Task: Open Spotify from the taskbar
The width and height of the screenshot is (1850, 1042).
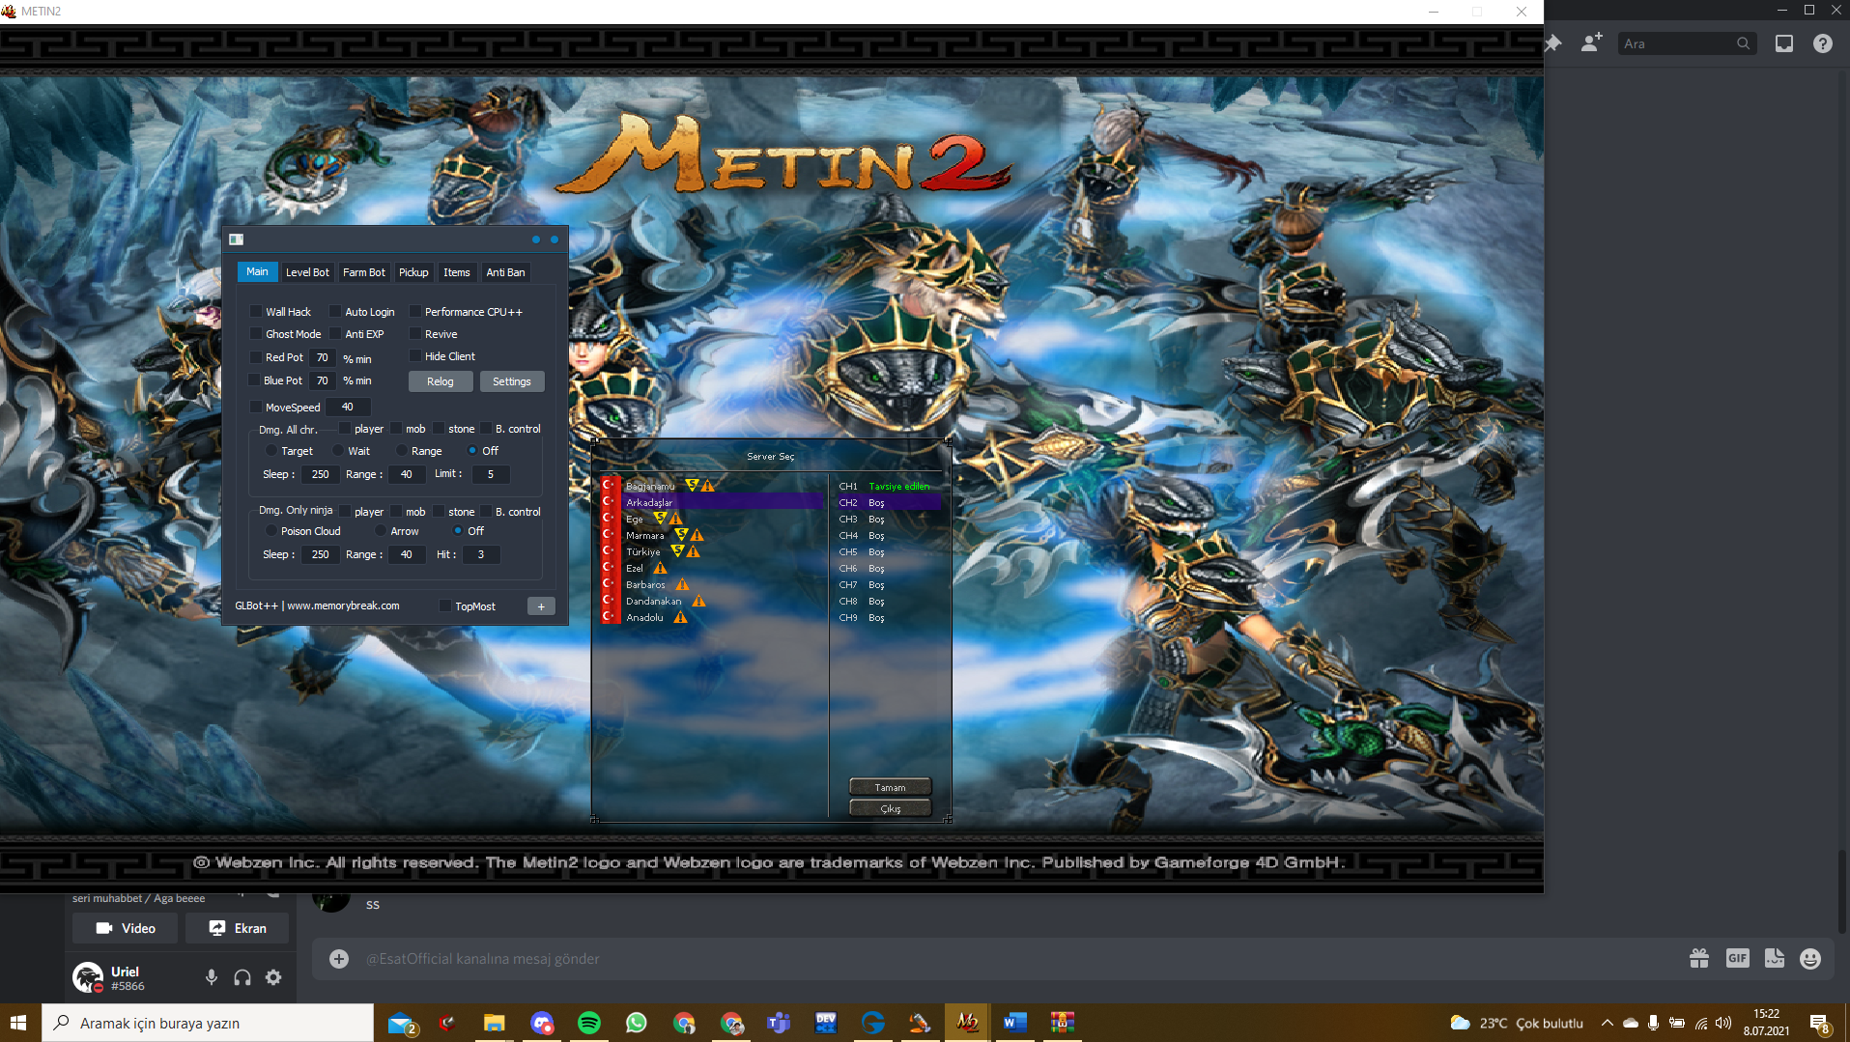Action: coord(589,1023)
